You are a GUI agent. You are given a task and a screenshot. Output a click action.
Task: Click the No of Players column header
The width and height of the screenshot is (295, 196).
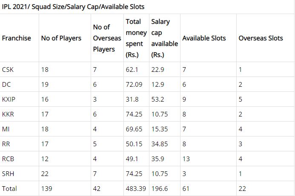pos(61,38)
